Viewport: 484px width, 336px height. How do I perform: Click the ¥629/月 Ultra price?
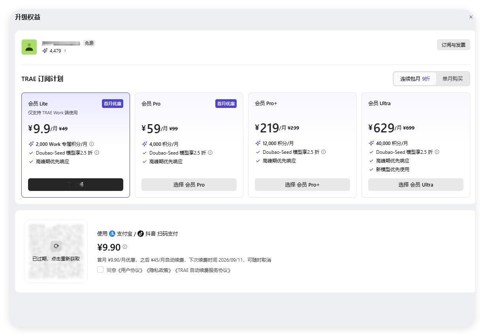(385, 128)
